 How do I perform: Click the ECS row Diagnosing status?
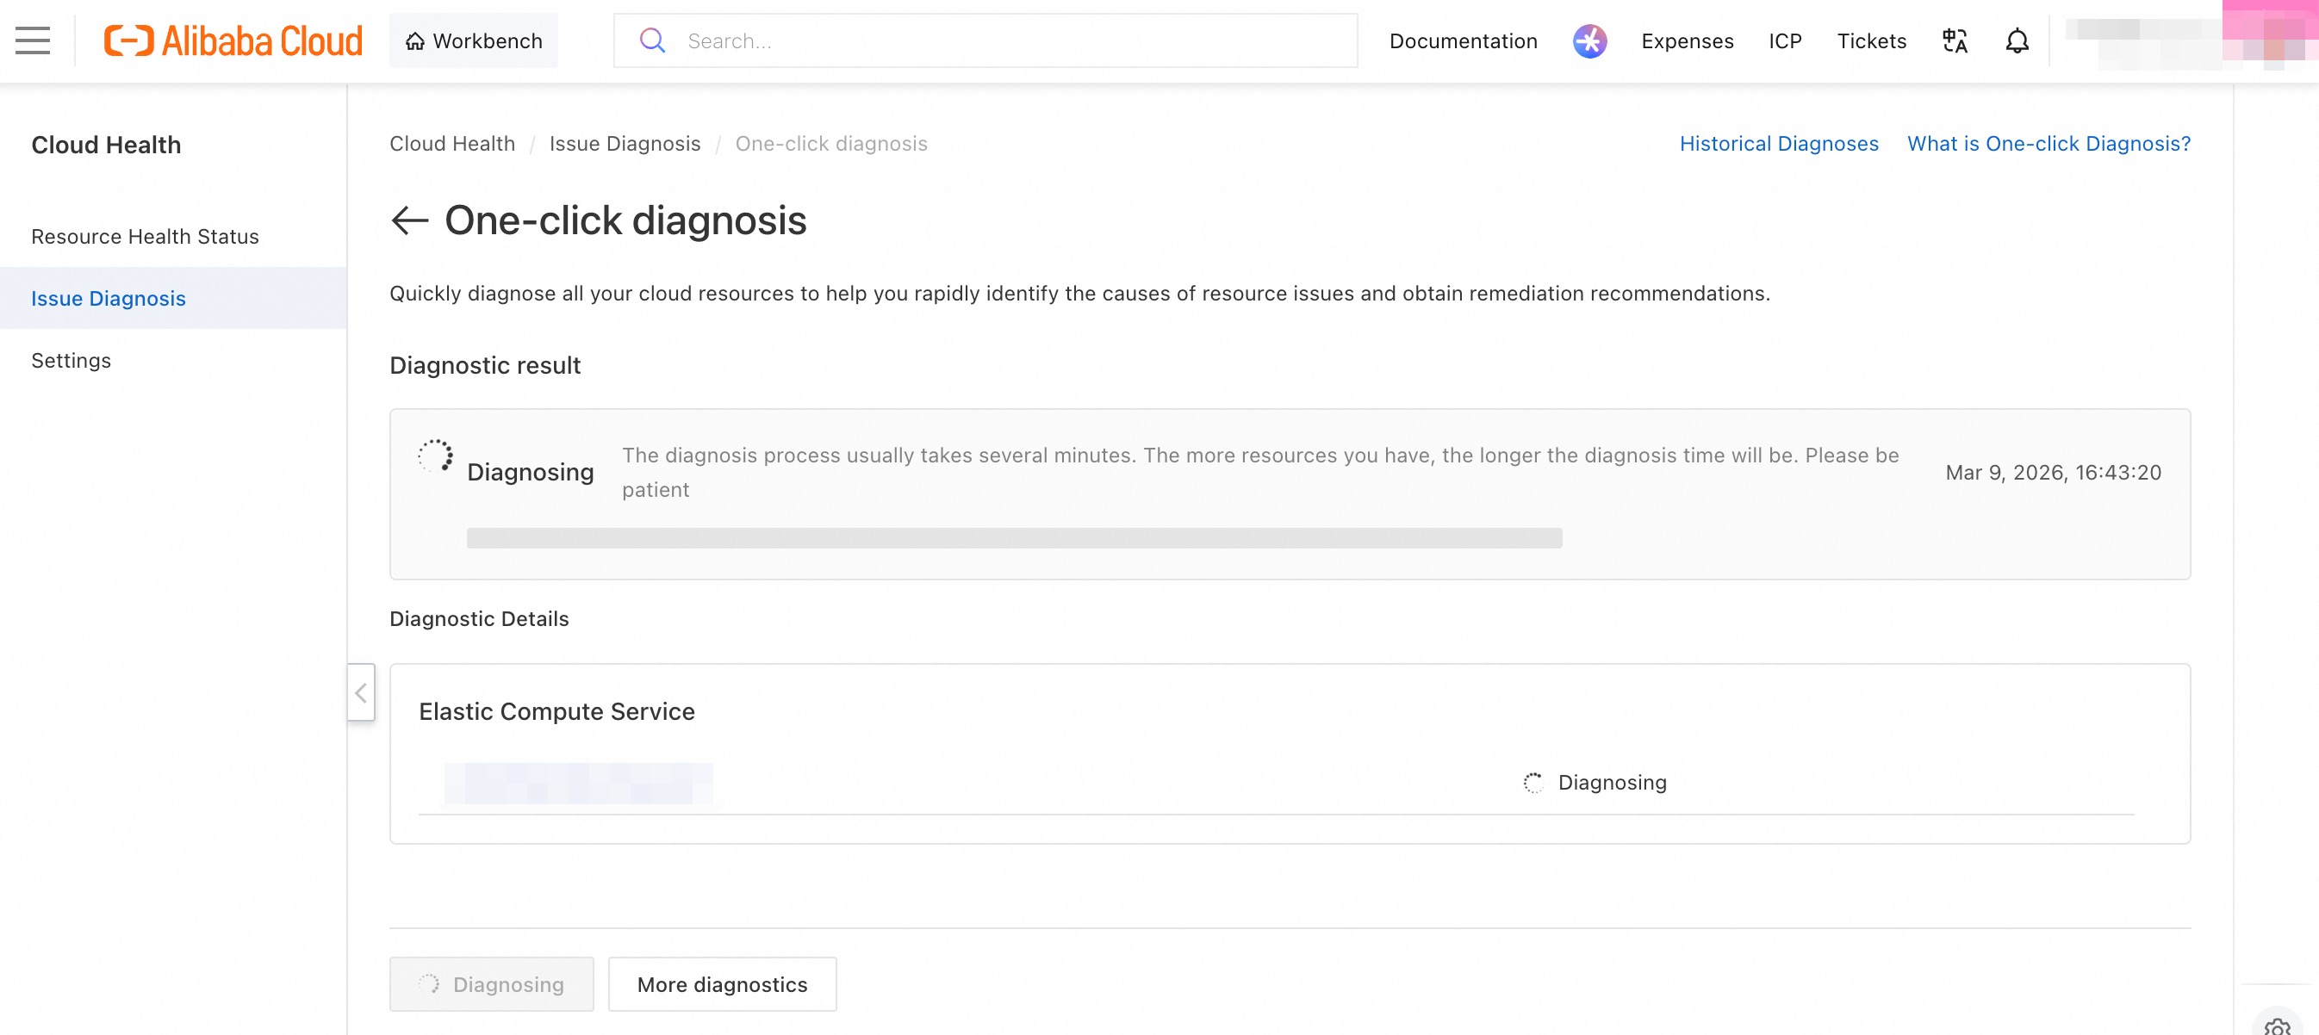[x=1595, y=782]
